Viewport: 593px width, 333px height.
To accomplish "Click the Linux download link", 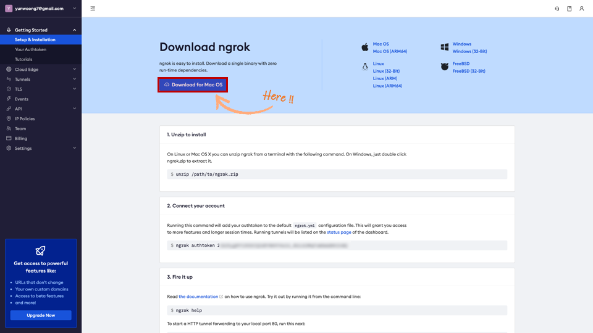I will (x=378, y=64).
